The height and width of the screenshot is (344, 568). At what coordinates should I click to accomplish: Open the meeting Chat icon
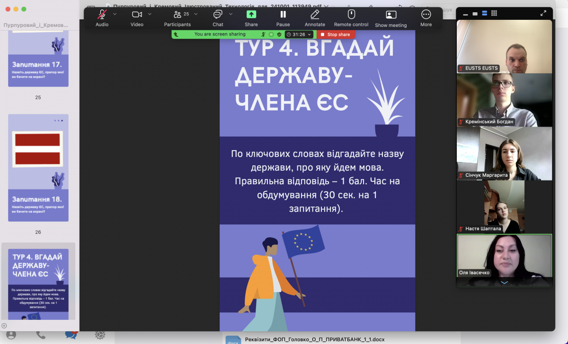[217, 15]
